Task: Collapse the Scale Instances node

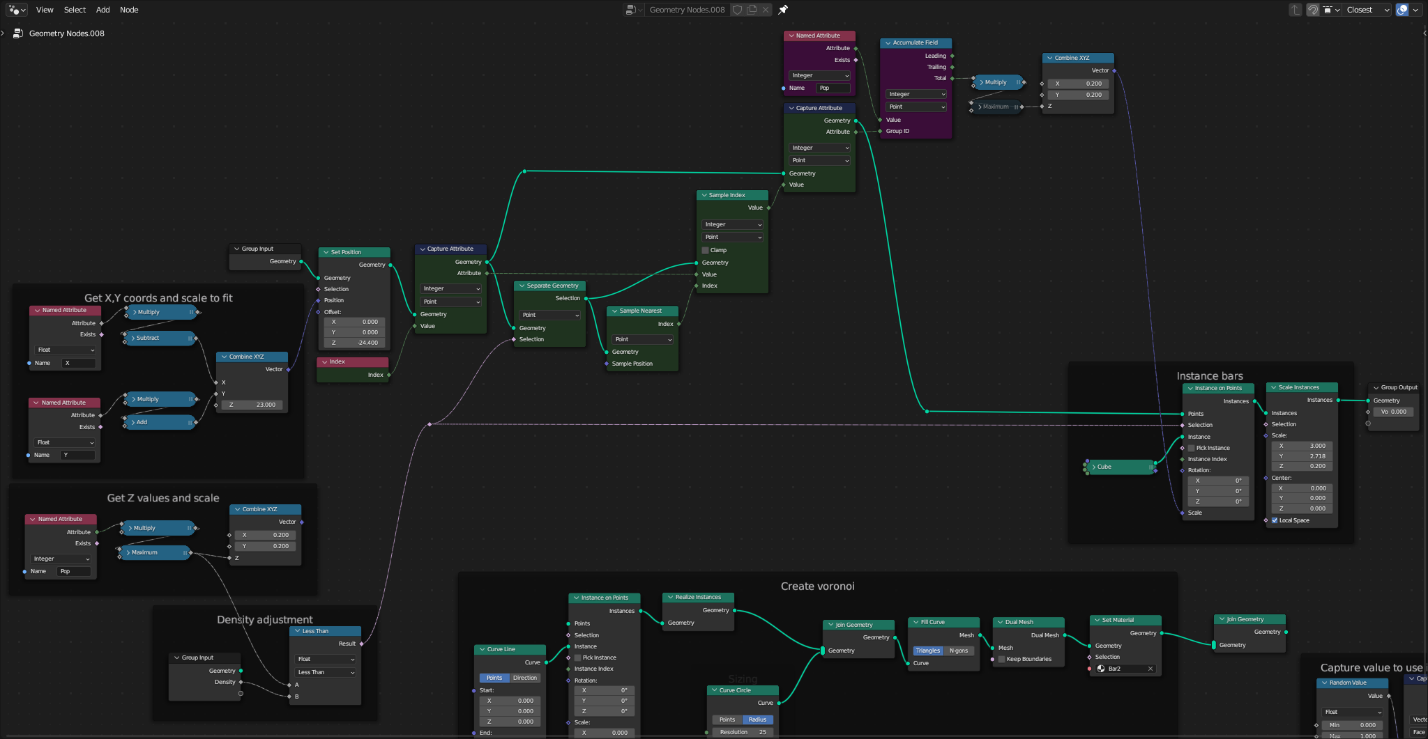Action: pos(1273,387)
